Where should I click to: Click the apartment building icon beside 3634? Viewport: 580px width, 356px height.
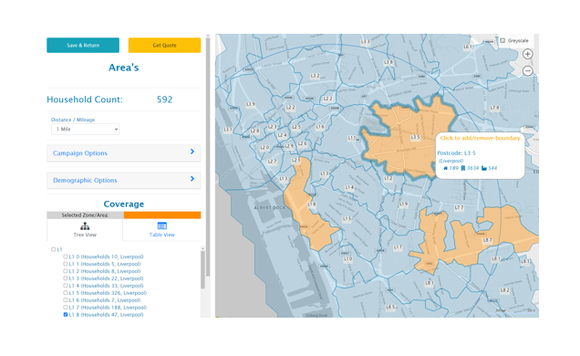[462, 168]
